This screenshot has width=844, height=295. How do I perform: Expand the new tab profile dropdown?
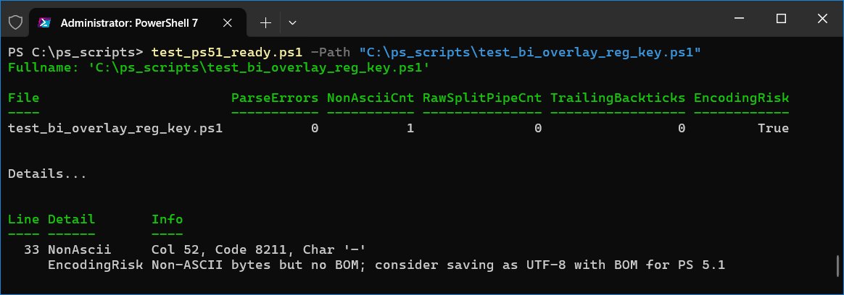click(292, 22)
